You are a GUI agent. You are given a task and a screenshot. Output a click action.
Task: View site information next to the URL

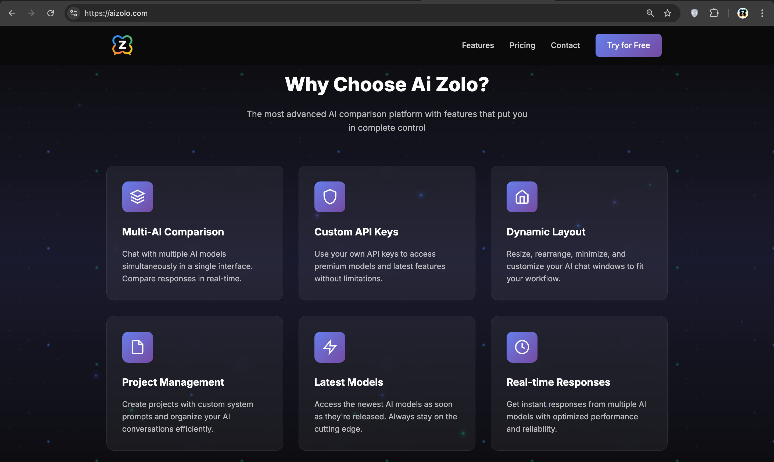click(74, 13)
